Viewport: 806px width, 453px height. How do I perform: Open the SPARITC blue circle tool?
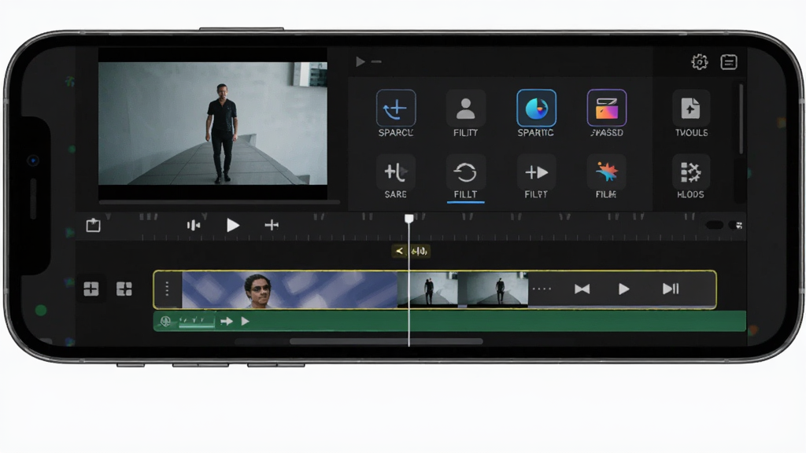(536, 108)
